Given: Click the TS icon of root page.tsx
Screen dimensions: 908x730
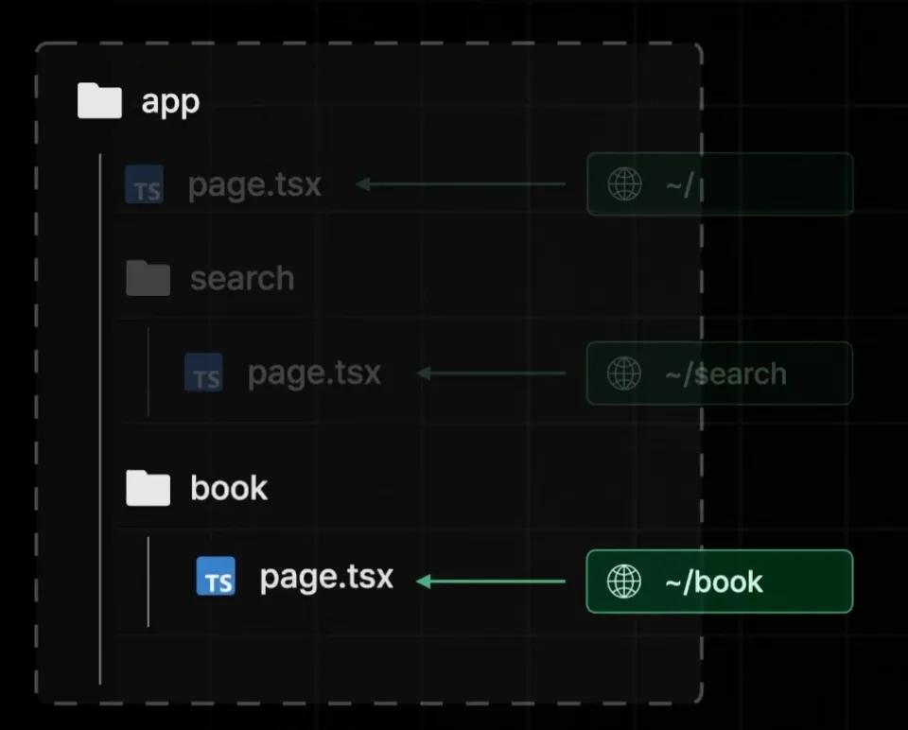Looking at the screenshot, I should 145,184.
